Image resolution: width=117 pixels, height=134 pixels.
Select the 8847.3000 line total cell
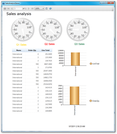click(46, 64)
